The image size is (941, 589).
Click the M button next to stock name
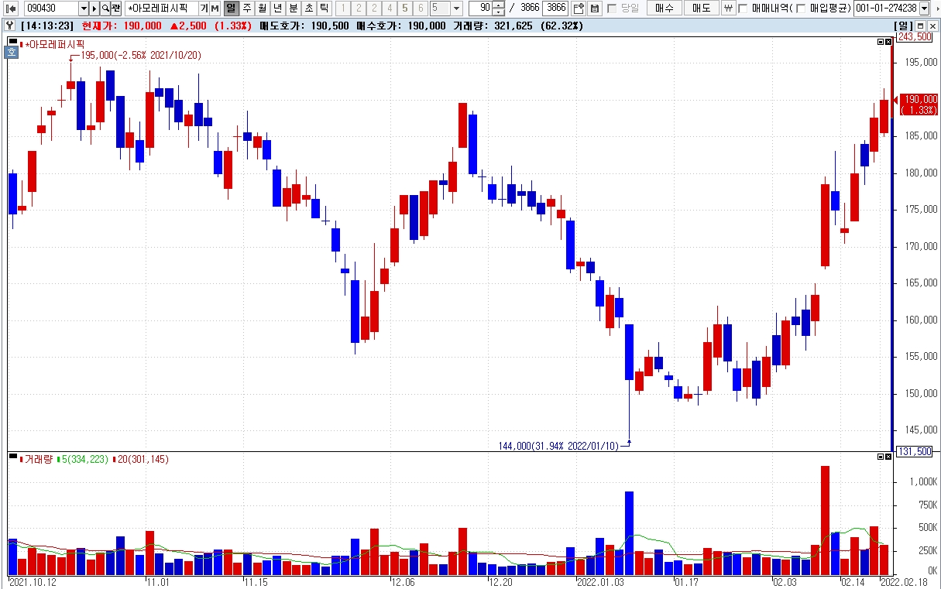215,9
